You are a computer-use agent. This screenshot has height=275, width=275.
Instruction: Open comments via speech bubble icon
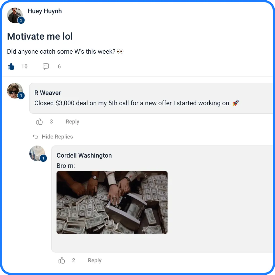tap(46, 67)
